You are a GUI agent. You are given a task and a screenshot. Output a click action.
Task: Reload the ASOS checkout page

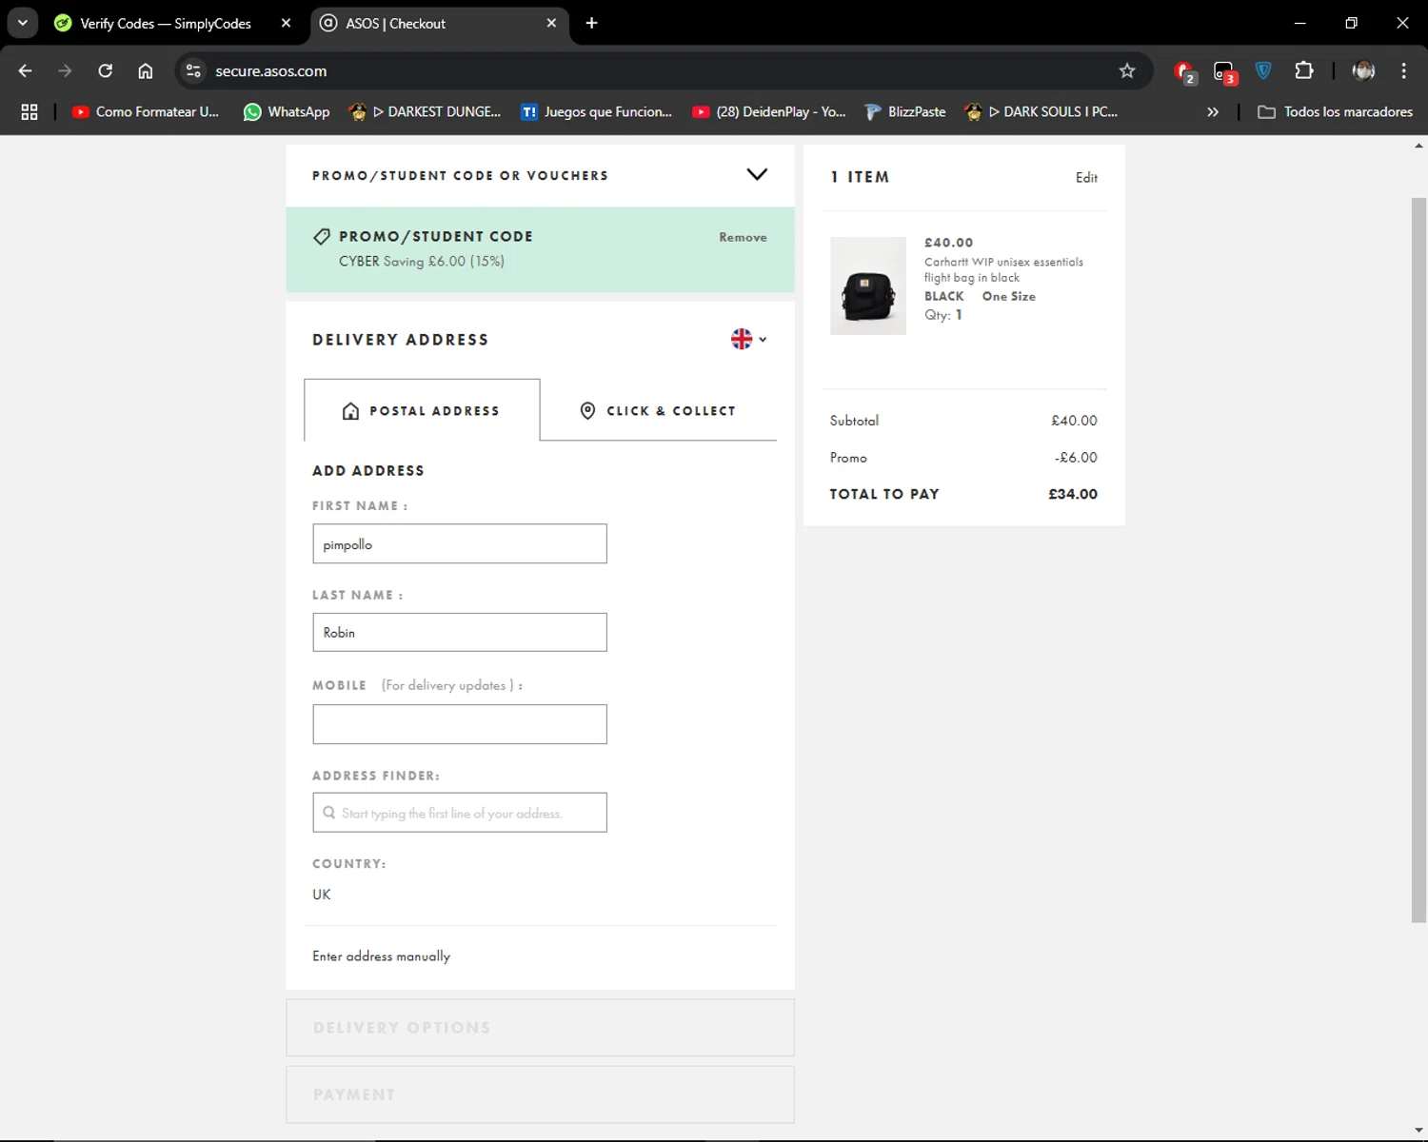point(106,70)
